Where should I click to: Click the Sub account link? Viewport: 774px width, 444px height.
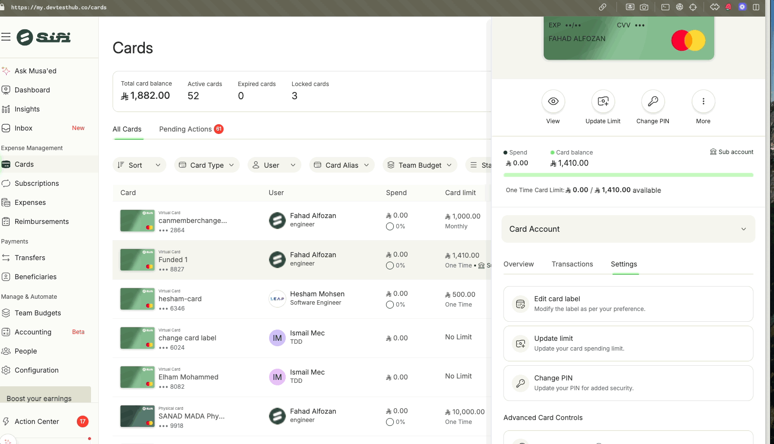pyautogui.click(x=731, y=152)
